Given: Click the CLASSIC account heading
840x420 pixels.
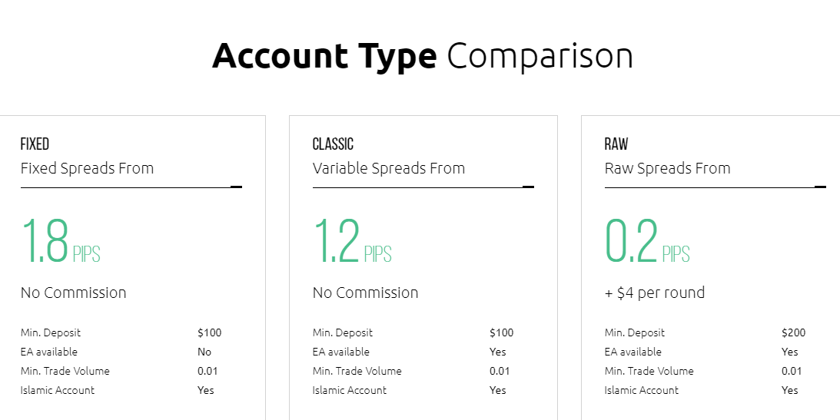Looking at the screenshot, I should (333, 144).
